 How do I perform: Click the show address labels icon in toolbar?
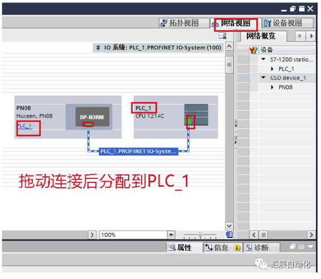[x=222, y=36]
